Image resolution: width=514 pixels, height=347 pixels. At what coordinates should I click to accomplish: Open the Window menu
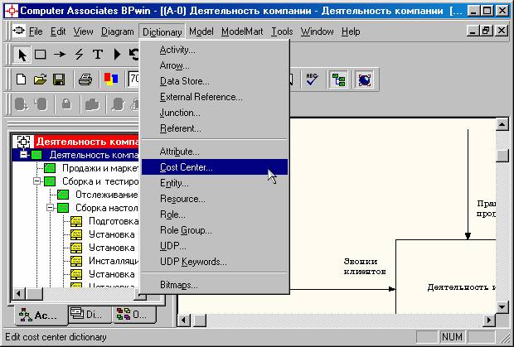(317, 31)
